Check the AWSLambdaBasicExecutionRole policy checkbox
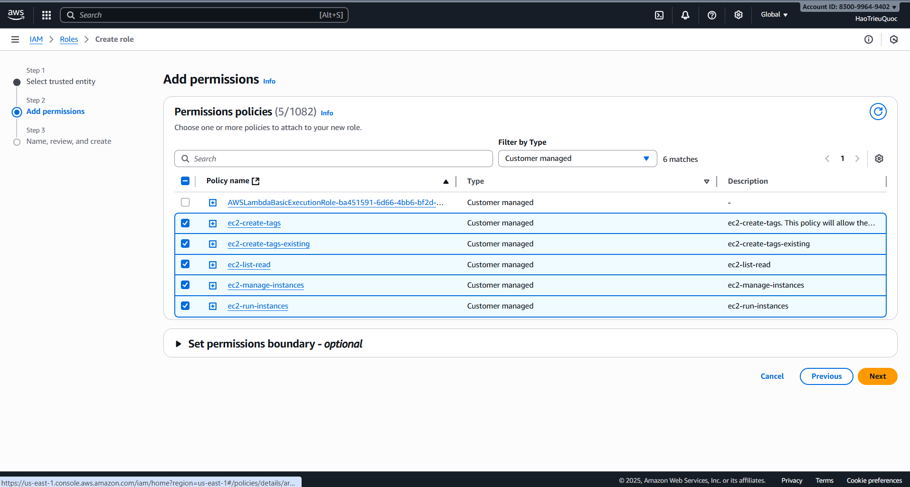 pos(185,202)
